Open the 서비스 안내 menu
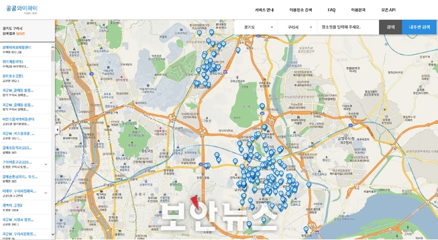Image resolution: width=438 pixels, height=240 pixels. tap(264, 10)
